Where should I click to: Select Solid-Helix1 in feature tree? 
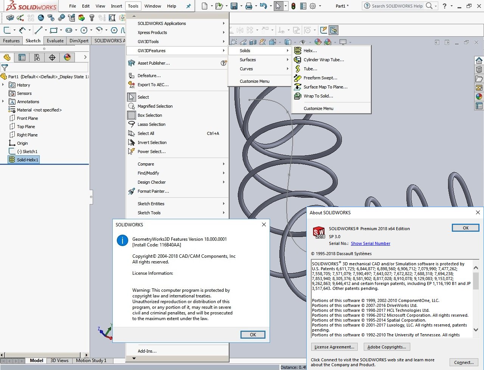pyautogui.click(x=23, y=160)
